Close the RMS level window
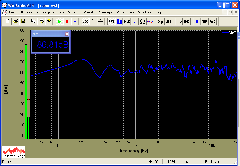240x166 pixels. point(67,34)
